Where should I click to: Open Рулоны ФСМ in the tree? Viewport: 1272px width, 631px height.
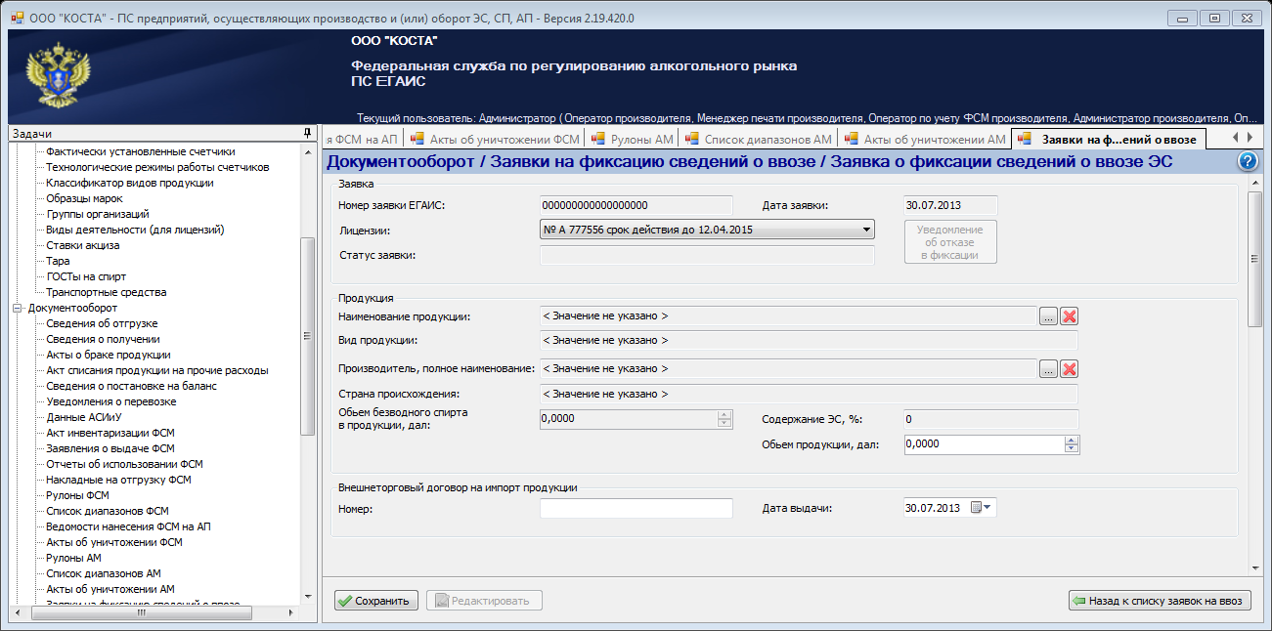(x=78, y=495)
